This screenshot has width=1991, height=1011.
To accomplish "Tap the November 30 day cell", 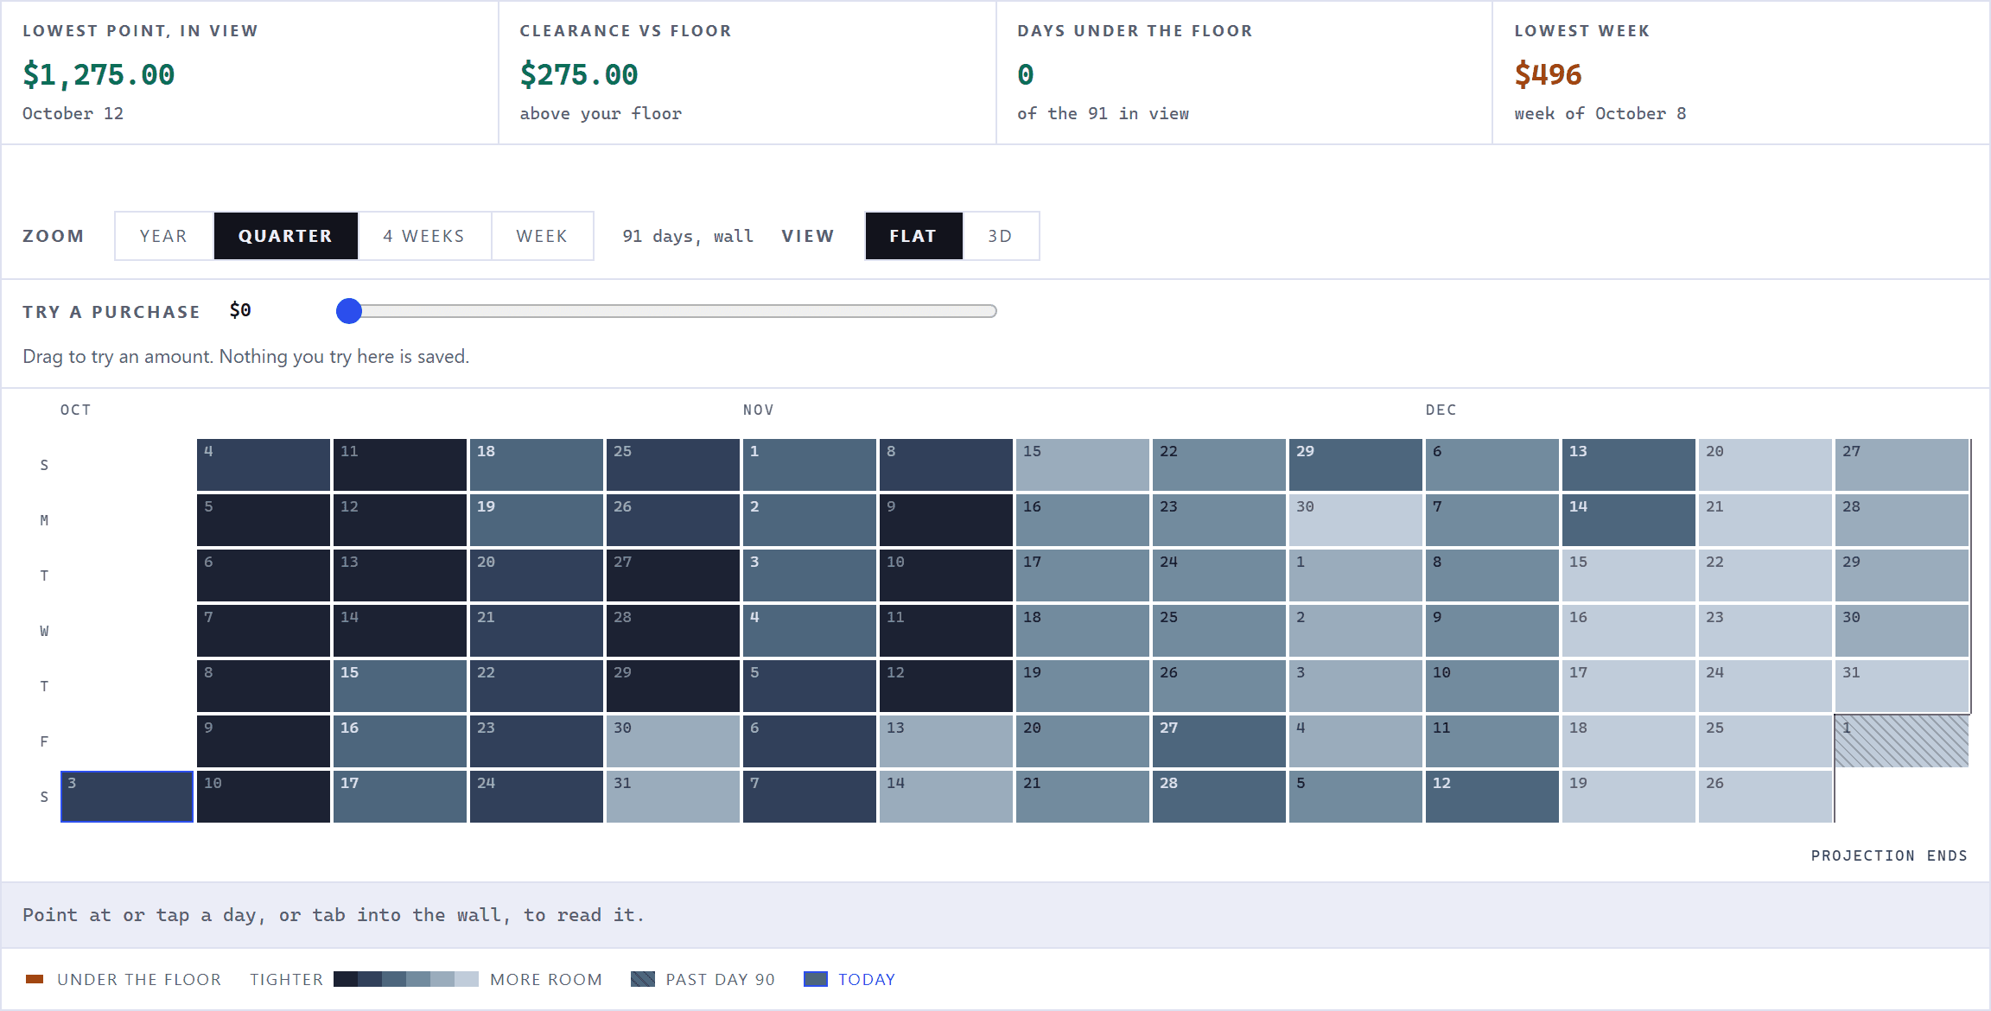I will (x=1356, y=520).
